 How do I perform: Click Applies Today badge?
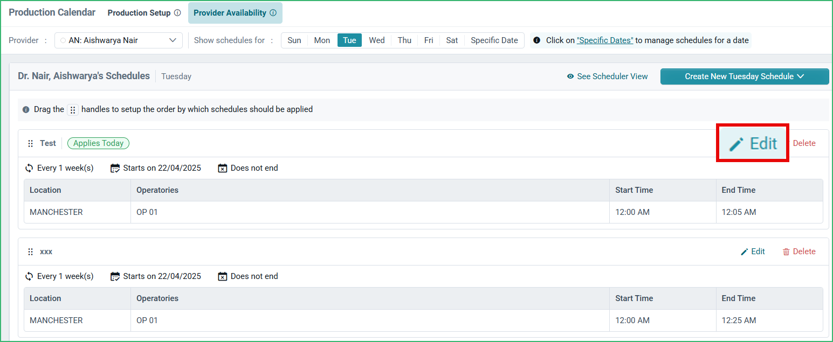(98, 143)
